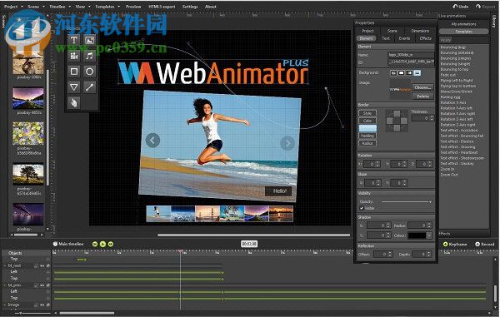Click the keyframe diamond icon on bt_prev row
This screenshot has height=317, width=500.
point(48,285)
